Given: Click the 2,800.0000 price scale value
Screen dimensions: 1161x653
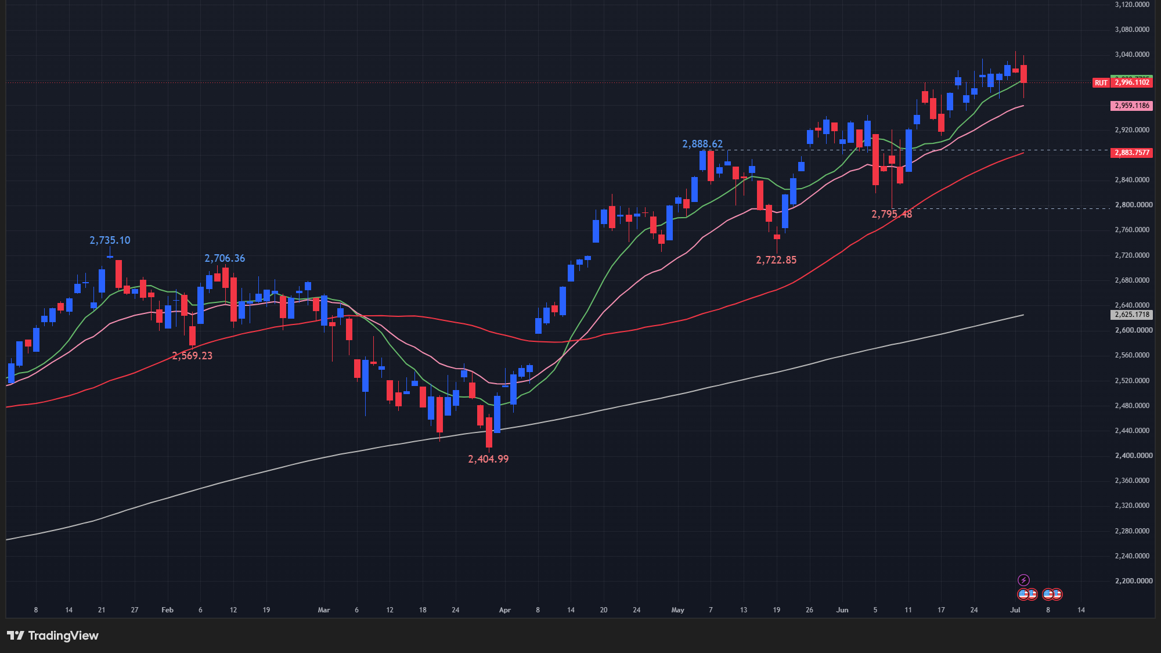Looking at the screenshot, I should (1133, 205).
